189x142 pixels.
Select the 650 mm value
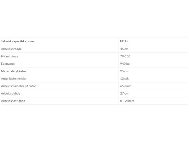[126, 86]
